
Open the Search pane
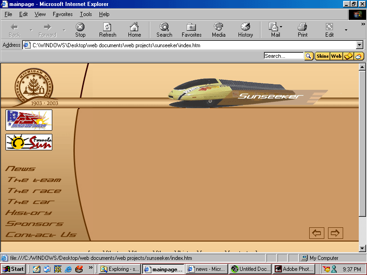[164, 30]
